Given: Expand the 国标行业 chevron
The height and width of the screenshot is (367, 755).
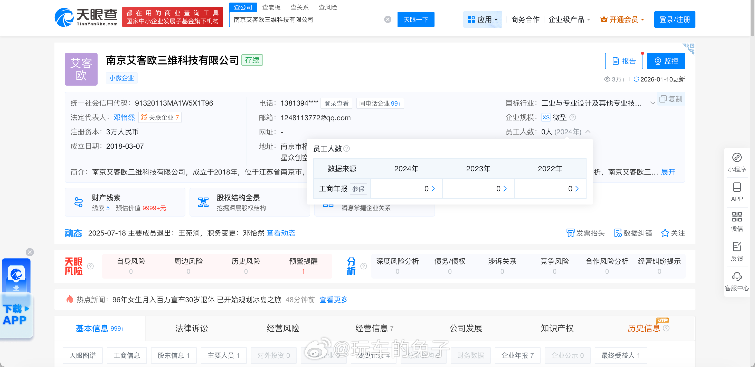Looking at the screenshot, I should [653, 103].
